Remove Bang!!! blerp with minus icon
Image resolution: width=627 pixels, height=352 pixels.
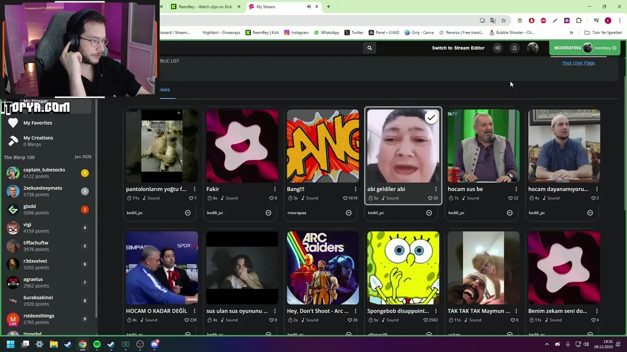coord(349,213)
